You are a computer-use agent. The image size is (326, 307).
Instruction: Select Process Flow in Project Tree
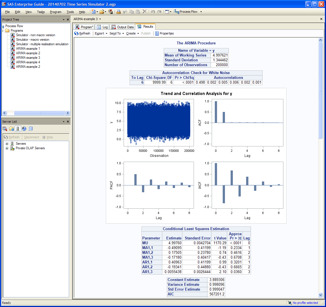coord(14,26)
